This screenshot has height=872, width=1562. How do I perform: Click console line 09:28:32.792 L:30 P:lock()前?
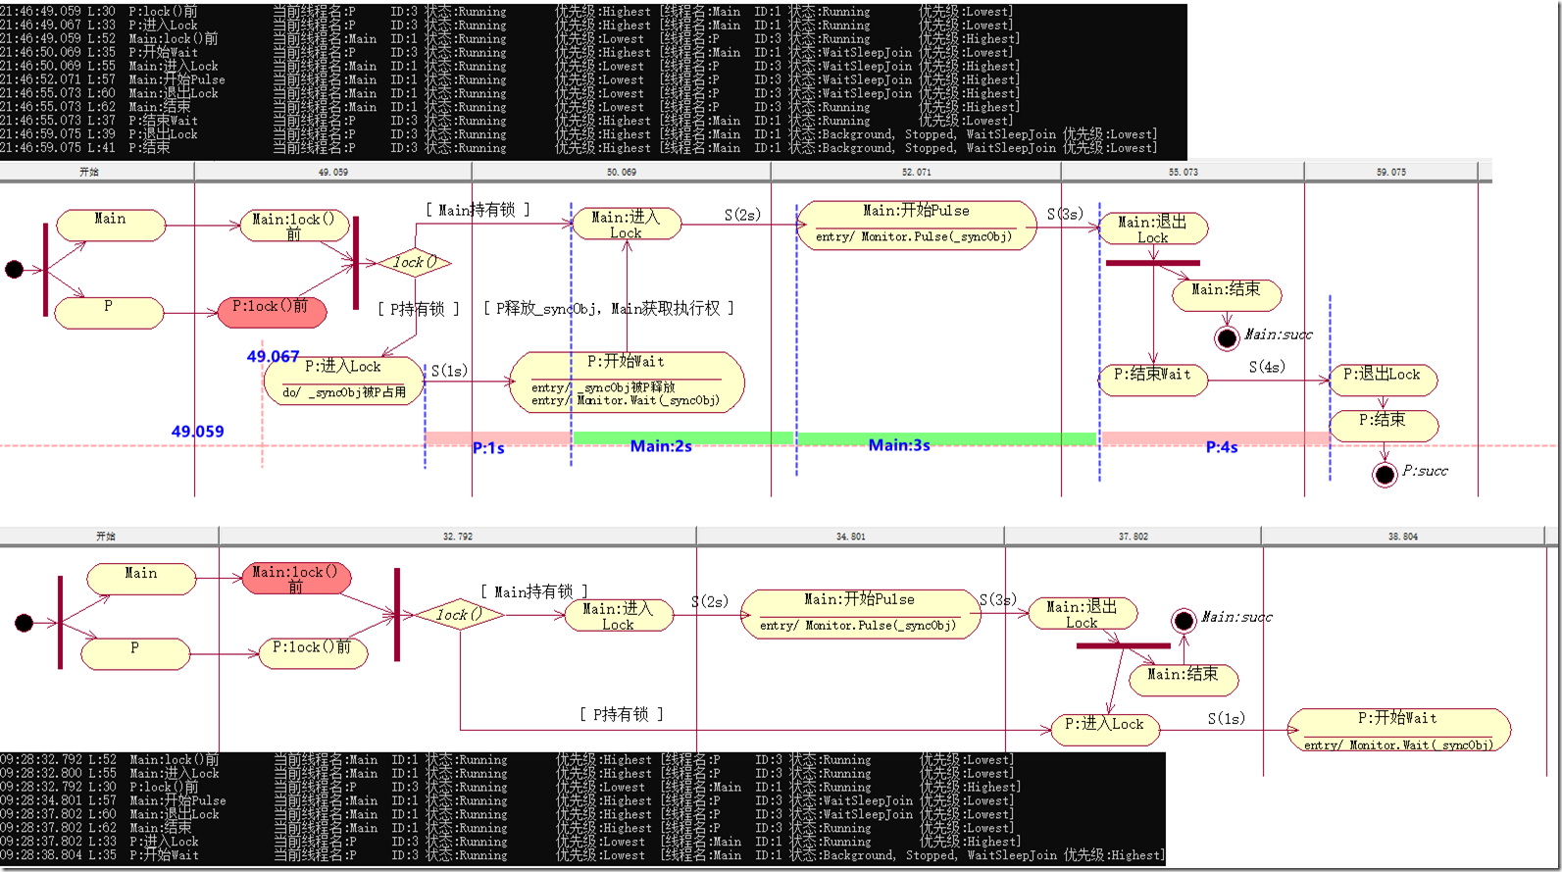pyautogui.click(x=510, y=787)
